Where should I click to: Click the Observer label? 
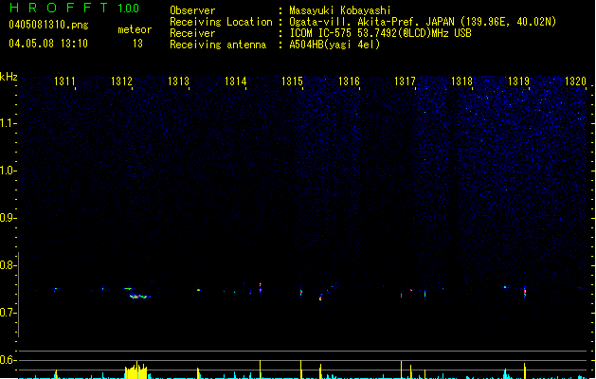tap(192, 10)
